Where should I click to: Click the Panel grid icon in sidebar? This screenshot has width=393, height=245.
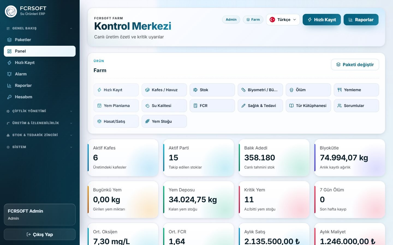(x=9, y=51)
